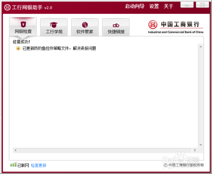Open the 软件管家 tab

pos(85,27)
